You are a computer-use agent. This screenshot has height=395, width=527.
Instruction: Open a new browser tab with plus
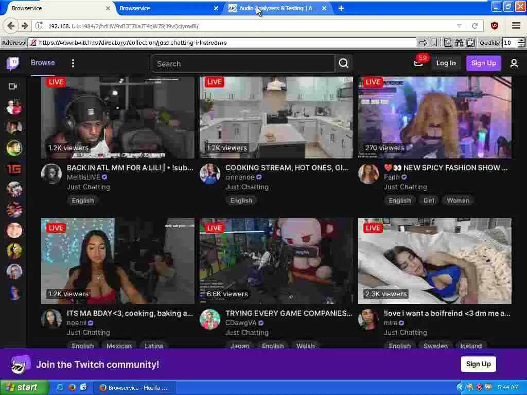point(341,8)
